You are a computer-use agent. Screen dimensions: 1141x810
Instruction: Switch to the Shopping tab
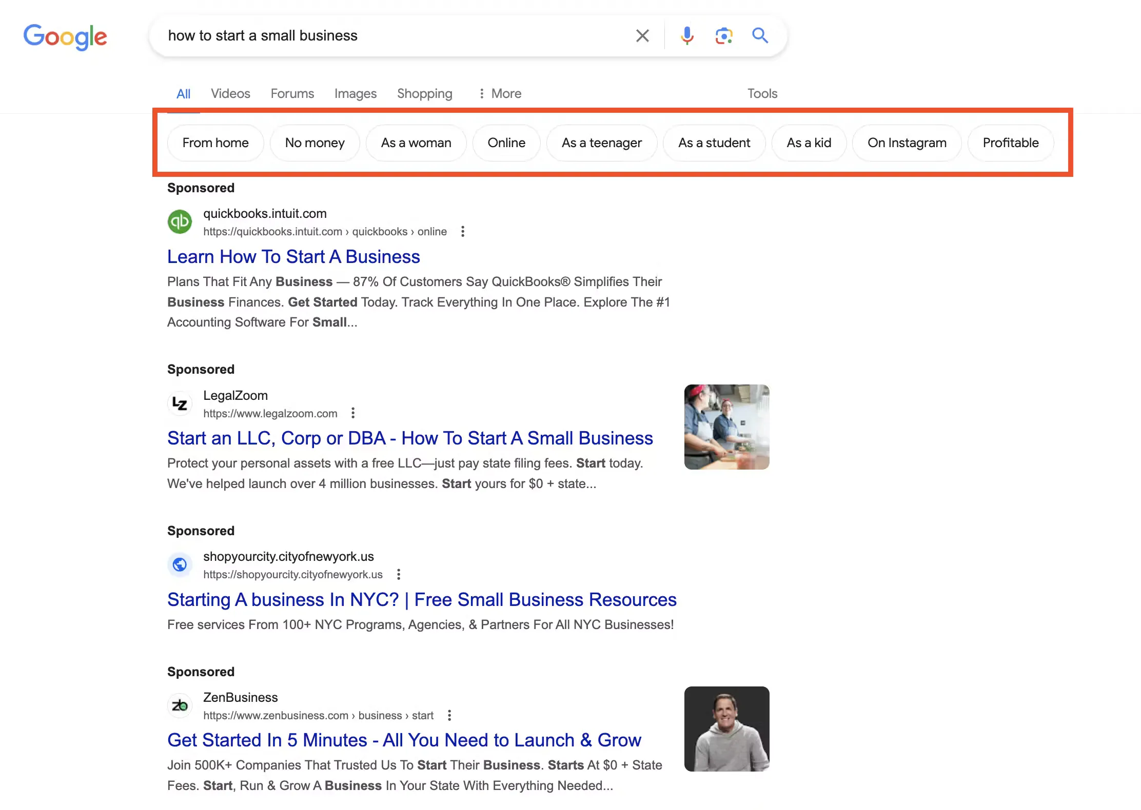pos(424,94)
